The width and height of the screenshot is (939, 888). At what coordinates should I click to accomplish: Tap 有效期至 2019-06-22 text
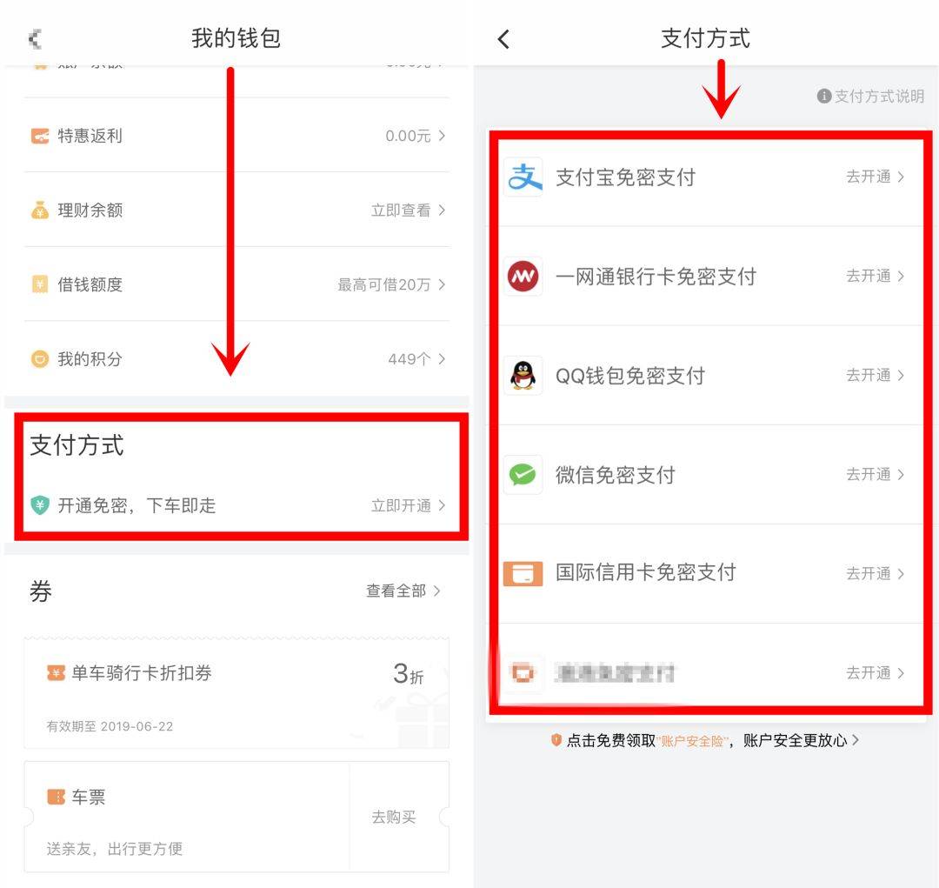point(110,726)
